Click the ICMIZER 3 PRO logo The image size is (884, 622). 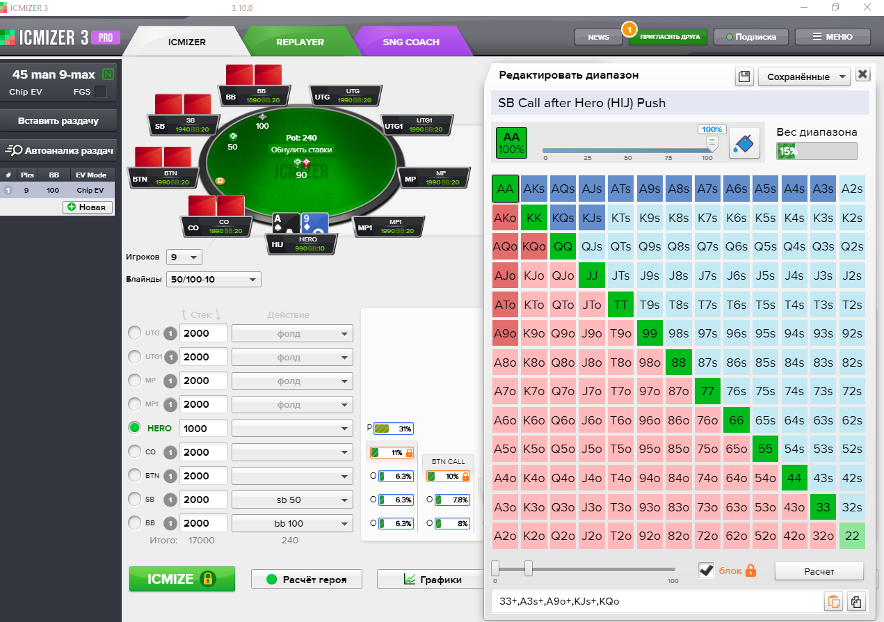tap(61, 38)
